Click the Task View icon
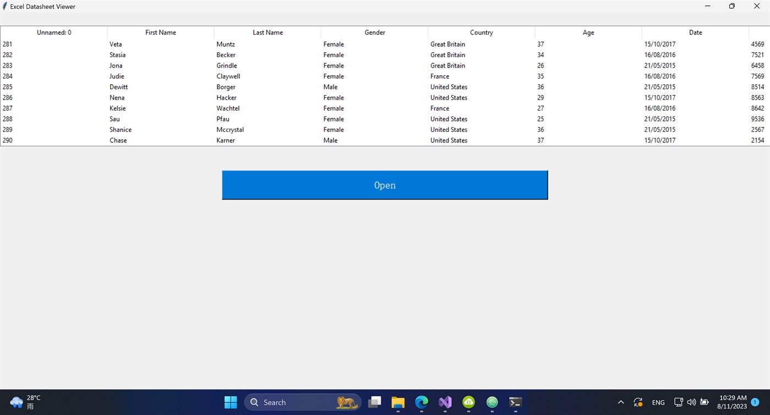This screenshot has width=770, height=415. click(x=374, y=402)
